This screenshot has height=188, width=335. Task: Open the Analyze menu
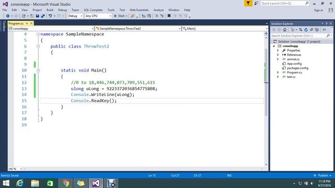[x=158, y=10]
